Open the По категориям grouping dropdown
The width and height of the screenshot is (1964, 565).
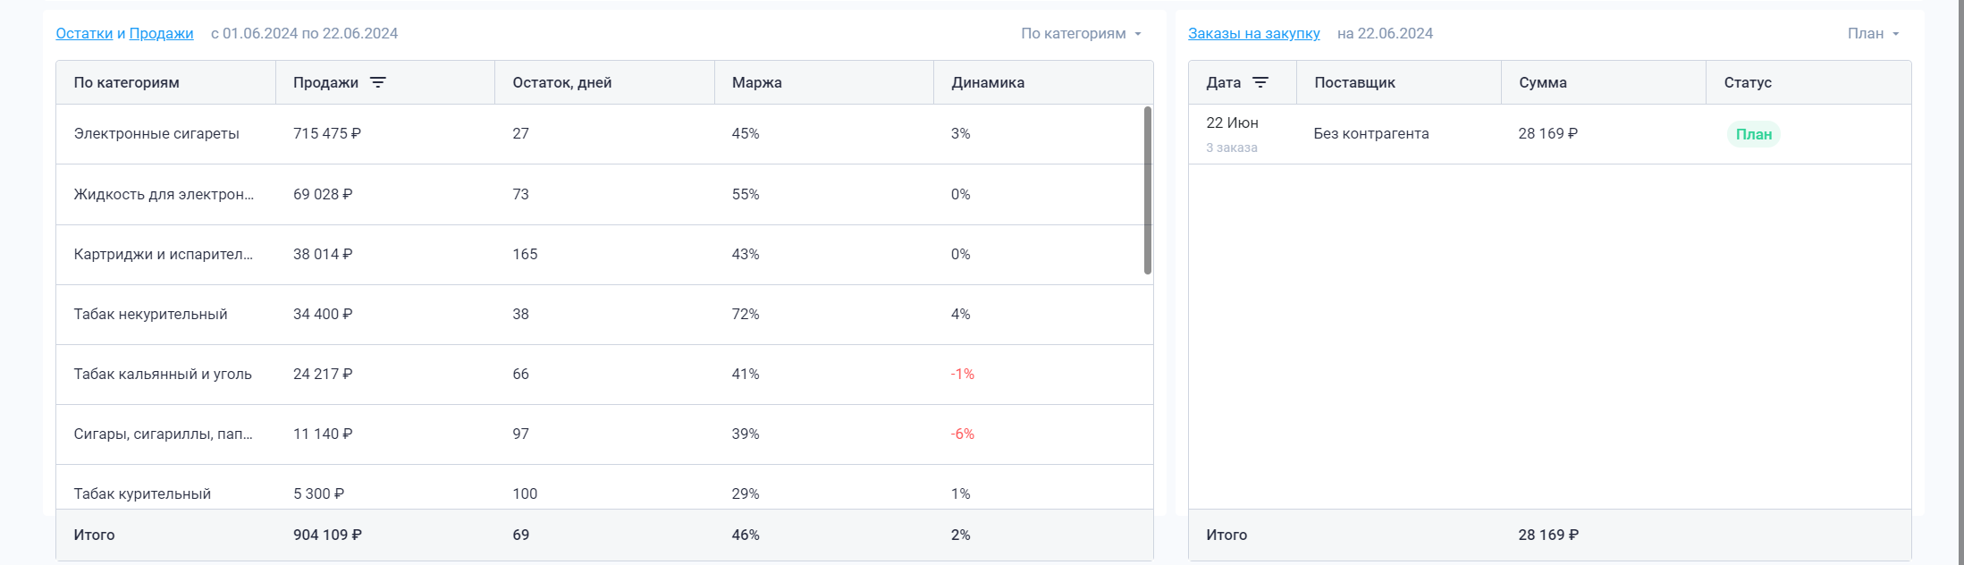1082,34
